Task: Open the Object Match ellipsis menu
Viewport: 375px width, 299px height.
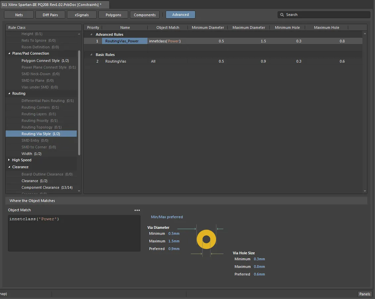Action: (137, 210)
